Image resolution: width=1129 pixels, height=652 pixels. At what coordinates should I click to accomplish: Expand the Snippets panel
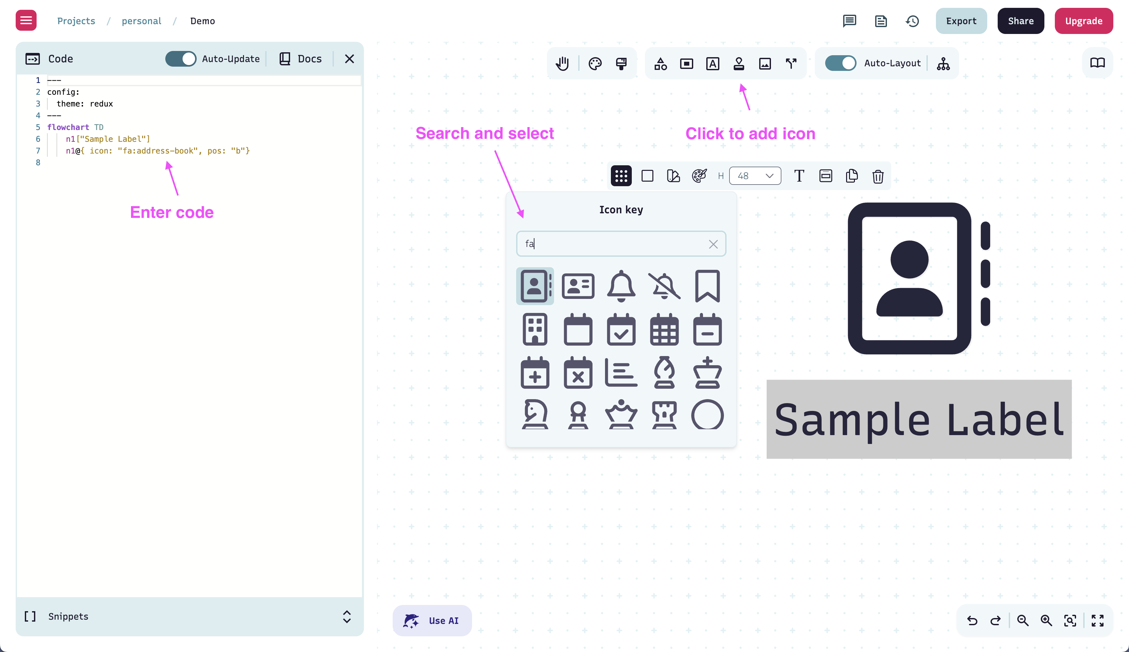[347, 617]
